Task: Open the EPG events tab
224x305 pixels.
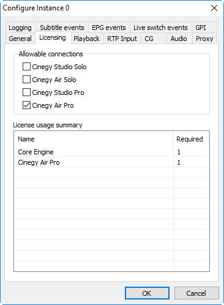Action: (x=109, y=28)
